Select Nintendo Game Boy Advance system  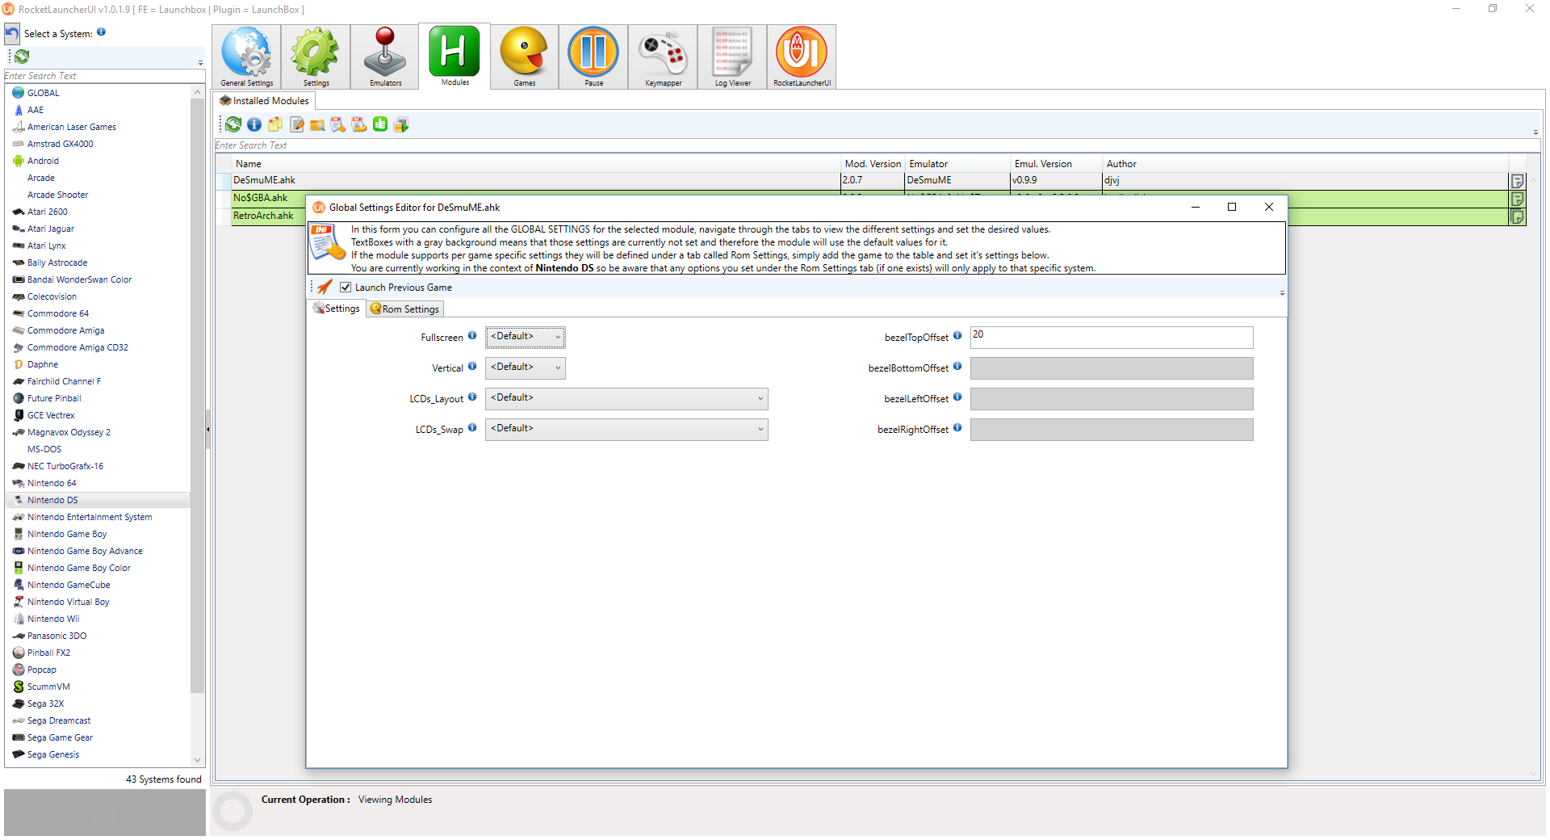(85, 551)
